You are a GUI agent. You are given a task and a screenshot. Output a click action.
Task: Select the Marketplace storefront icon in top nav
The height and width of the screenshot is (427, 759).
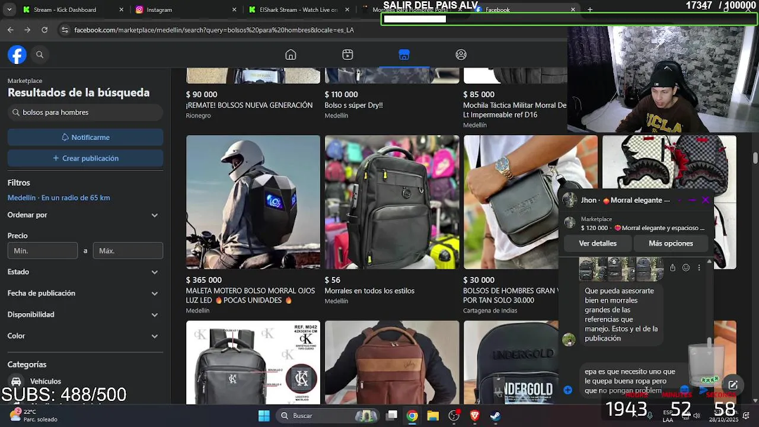(x=404, y=55)
